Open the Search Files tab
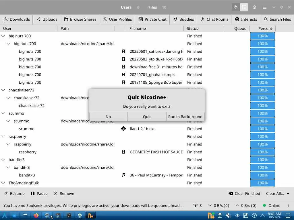Screen dimensions: 294x220 click(277, 19)
